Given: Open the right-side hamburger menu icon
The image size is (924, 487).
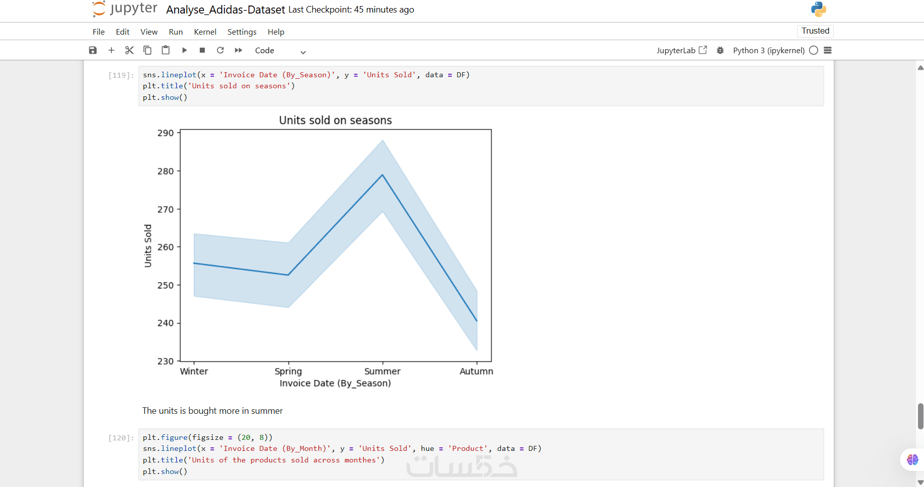Looking at the screenshot, I should click(x=828, y=50).
